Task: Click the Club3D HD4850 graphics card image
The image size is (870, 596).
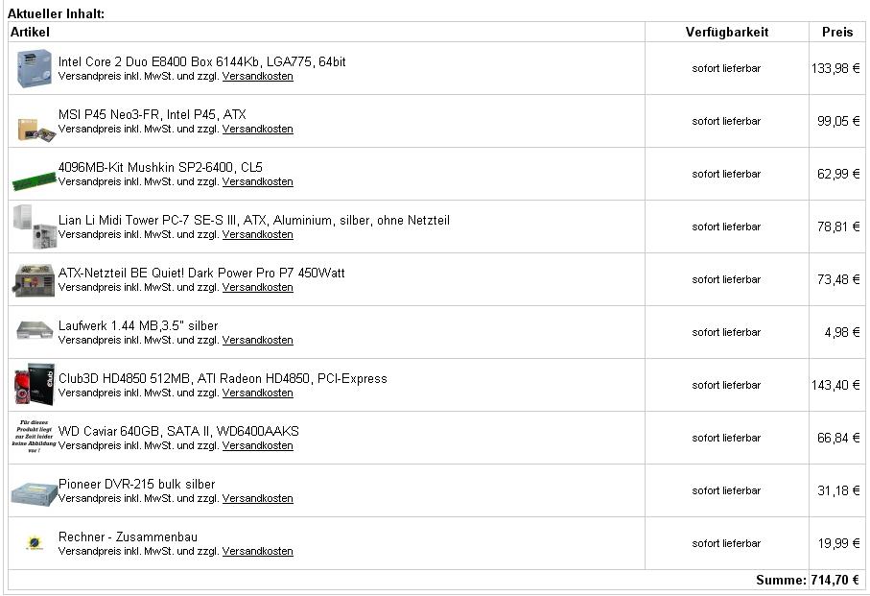Action: tap(35, 384)
